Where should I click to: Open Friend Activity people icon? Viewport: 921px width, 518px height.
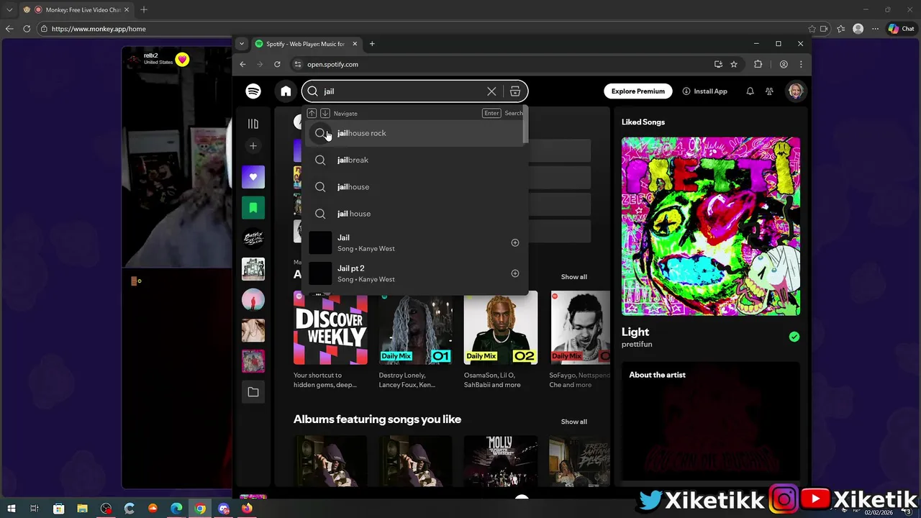[769, 91]
